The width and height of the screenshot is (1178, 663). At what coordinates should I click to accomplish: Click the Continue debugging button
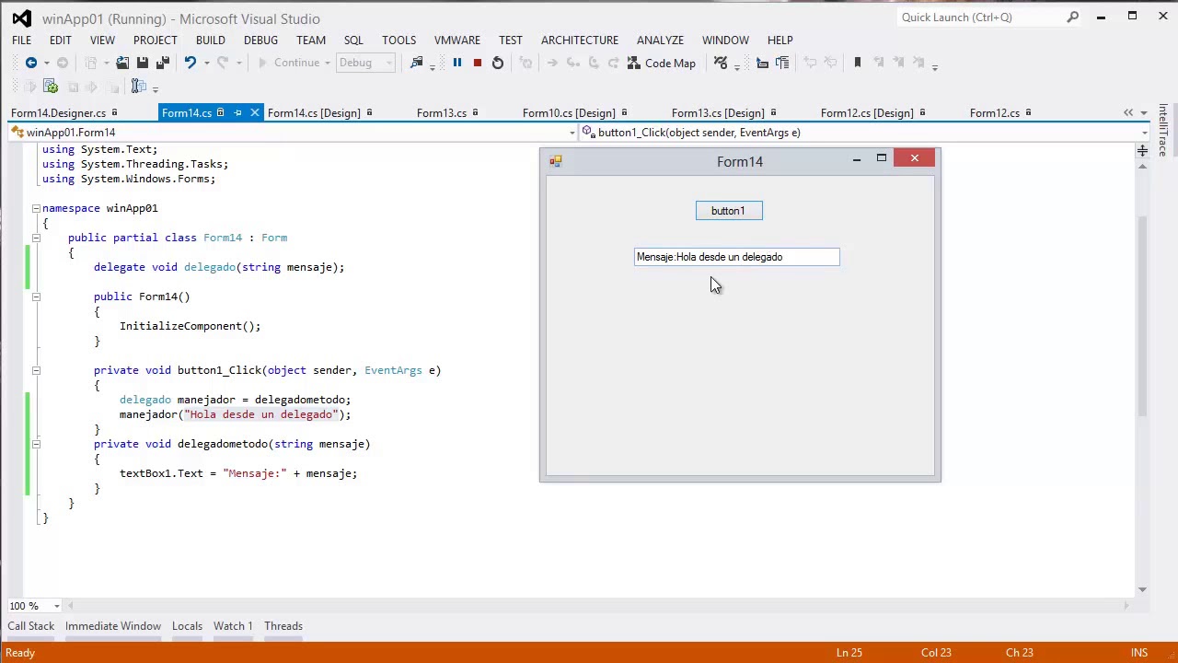click(288, 63)
